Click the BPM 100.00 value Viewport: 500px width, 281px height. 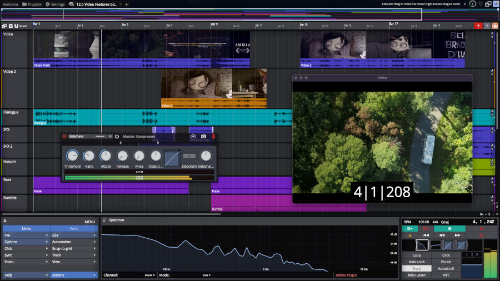(x=423, y=222)
